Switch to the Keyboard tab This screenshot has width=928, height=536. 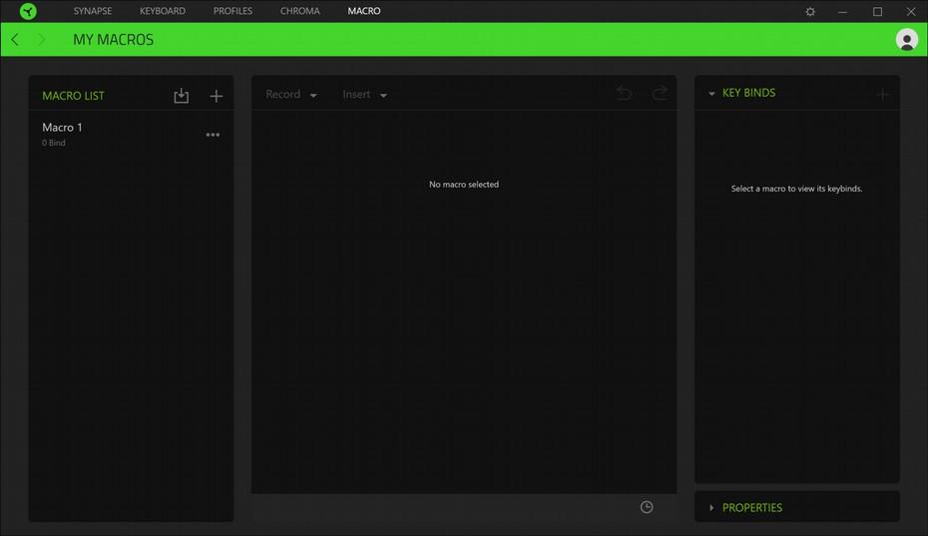point(163,11)
